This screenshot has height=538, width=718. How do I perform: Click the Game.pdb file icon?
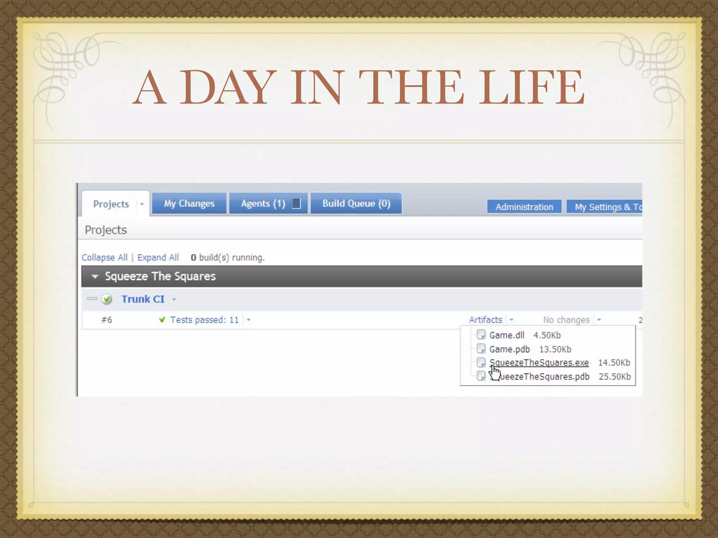pos(481,349)
